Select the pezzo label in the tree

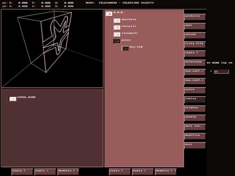point(126,40)
